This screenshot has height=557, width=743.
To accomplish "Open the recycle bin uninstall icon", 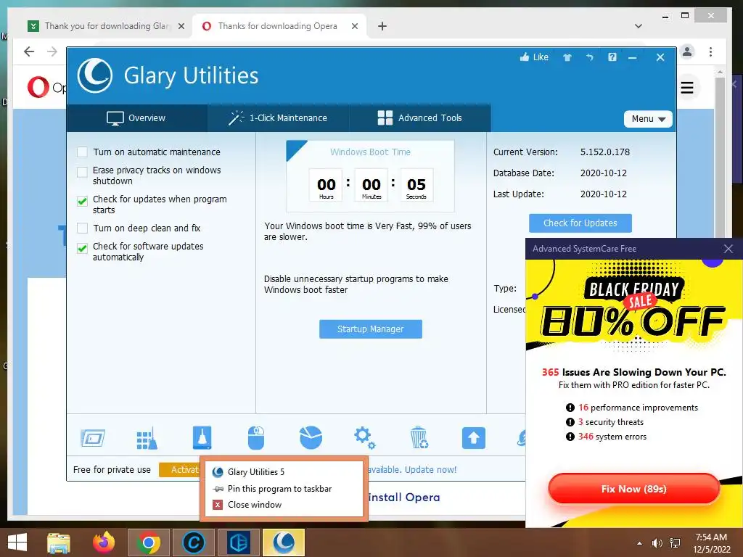I will [x=419, y=437].
